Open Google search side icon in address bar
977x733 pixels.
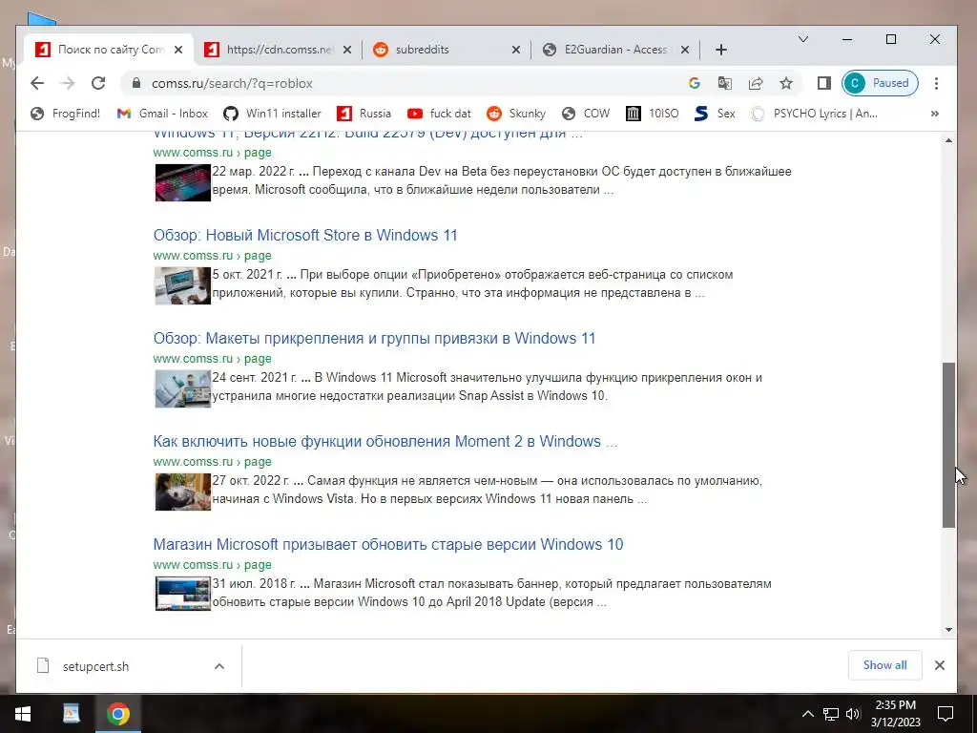coord(695,83)
